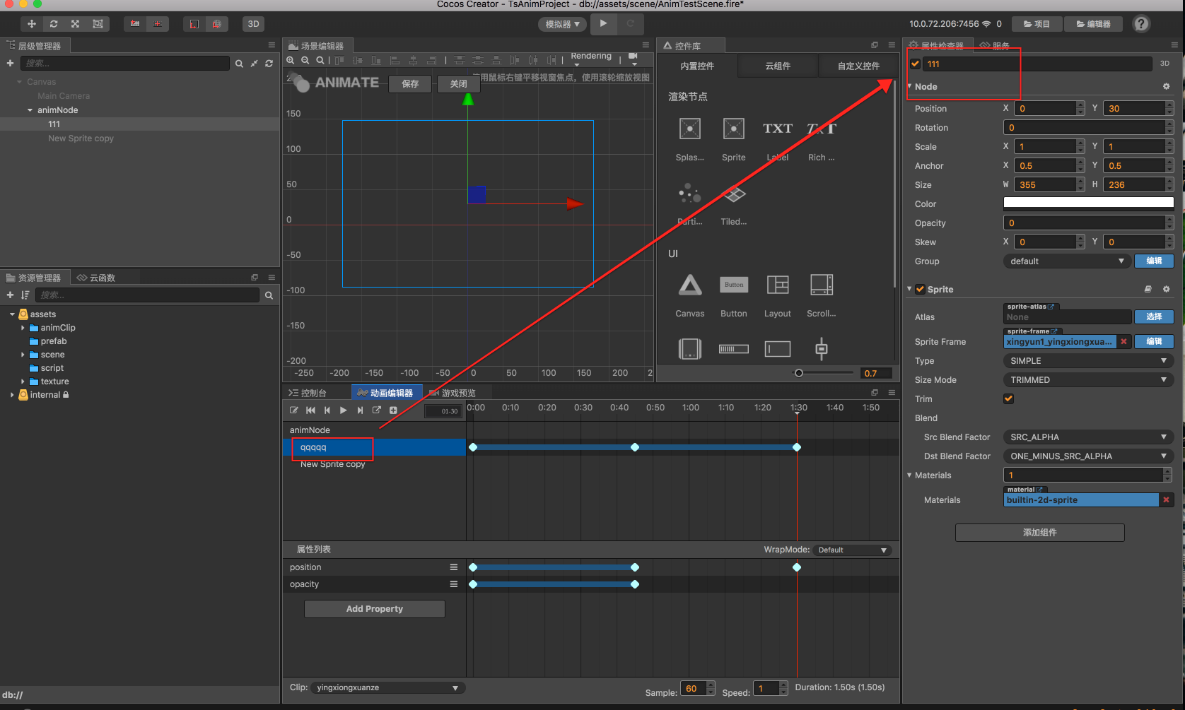Open the 模拟器 preview platform dropdown

[563, 24]
